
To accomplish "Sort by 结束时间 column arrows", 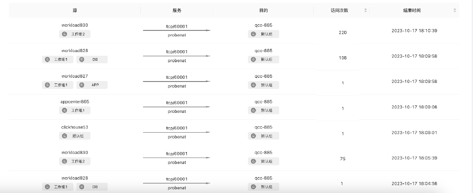I will (455, 10).
